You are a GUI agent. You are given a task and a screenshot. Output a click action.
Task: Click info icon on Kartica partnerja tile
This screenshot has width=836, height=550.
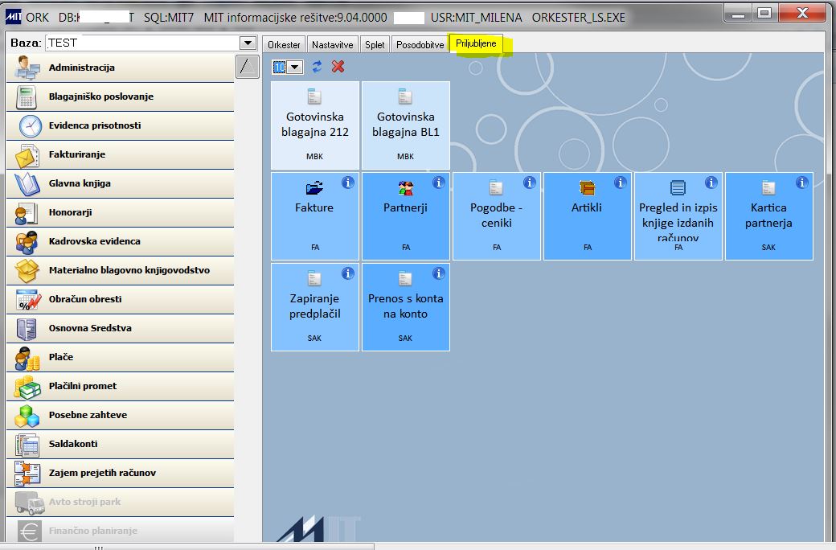pyautogui.click(x=802, y=183)
